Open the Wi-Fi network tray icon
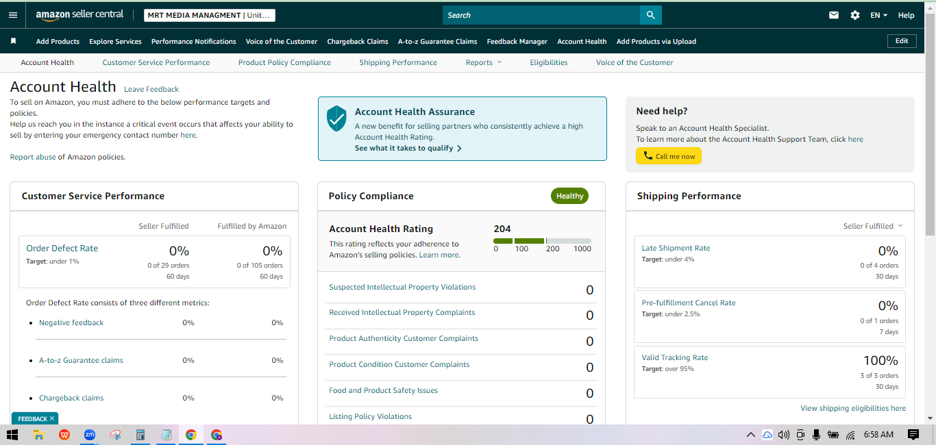 click(850, 435)
